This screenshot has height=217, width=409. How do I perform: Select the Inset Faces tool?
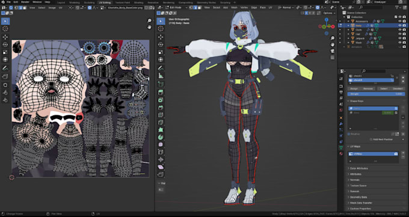pos(161,100)
